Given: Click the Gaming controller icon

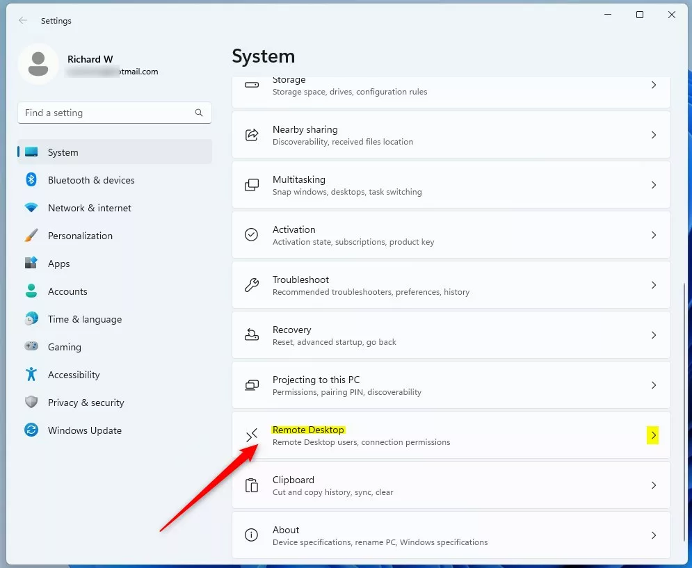Looking at the screenshot, I should (31, 346).
